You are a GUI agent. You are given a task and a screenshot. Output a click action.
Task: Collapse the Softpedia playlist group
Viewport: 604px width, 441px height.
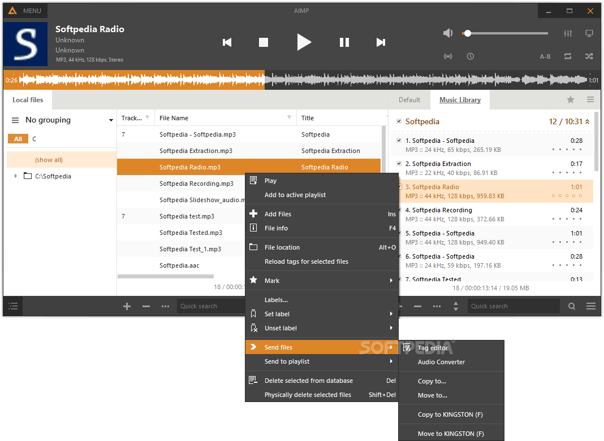pyautogui.click(x=588, y=121)
